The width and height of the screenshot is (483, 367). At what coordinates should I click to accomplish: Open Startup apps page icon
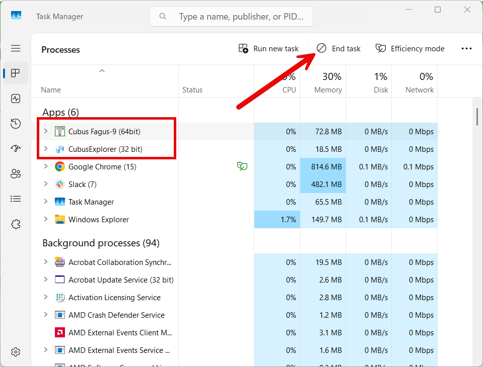tap(16, 149)
